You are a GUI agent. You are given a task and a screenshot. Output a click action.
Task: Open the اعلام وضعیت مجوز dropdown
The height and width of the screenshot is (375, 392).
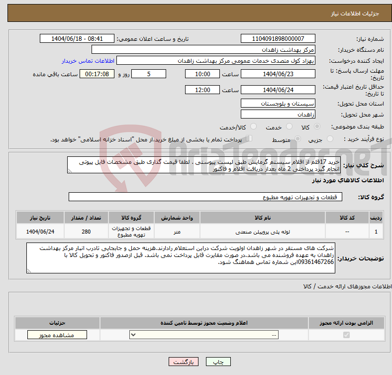pos(204,335)
